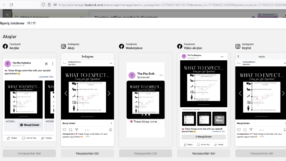Click the Facebook icon beside Marketplace placement

click(x=122, y=46)
